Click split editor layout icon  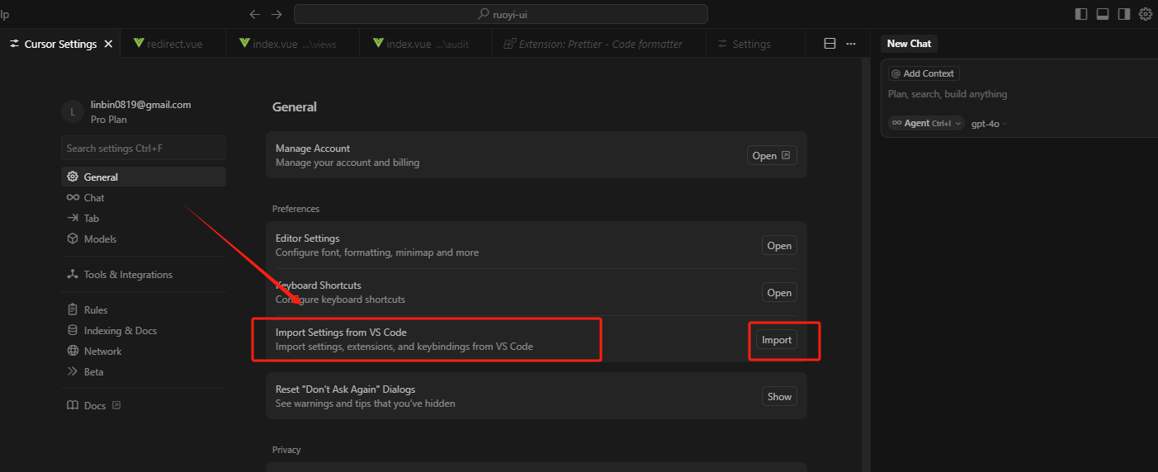coord(830,44)
